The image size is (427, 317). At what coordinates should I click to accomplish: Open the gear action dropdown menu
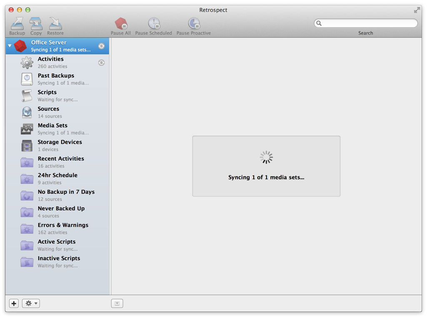tap(31, 303)
